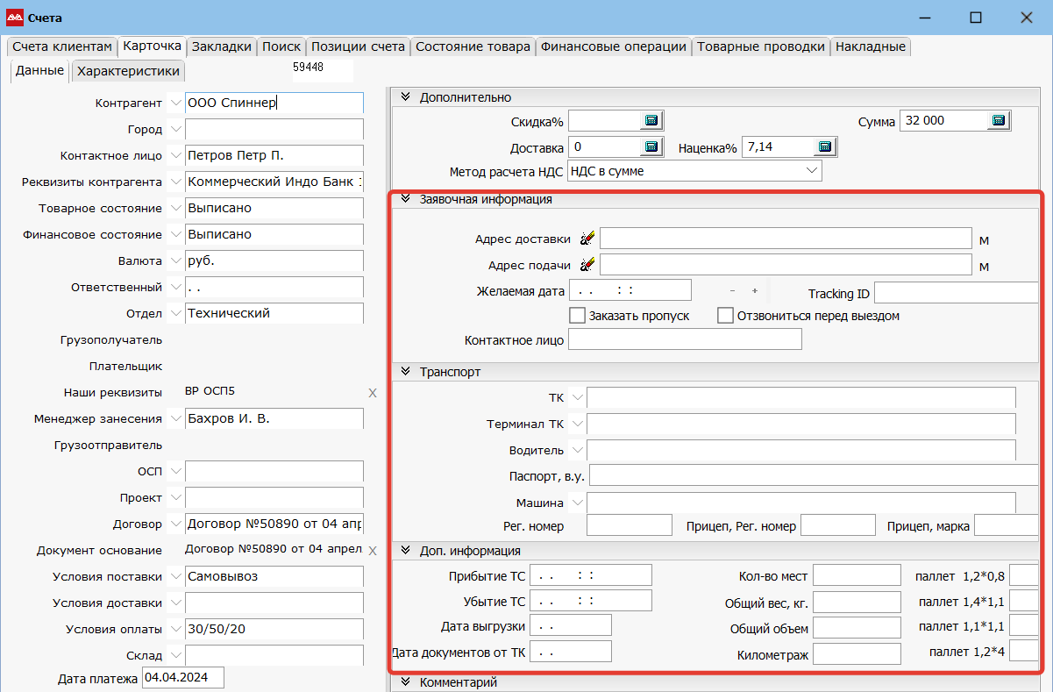
Task: Expand the Комментарий section
Action: 405,681
